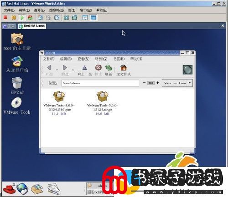Switch to the Home tab in VMware
Screen dimensions: 228x197
pyautogui.click(x=9, y=26)
